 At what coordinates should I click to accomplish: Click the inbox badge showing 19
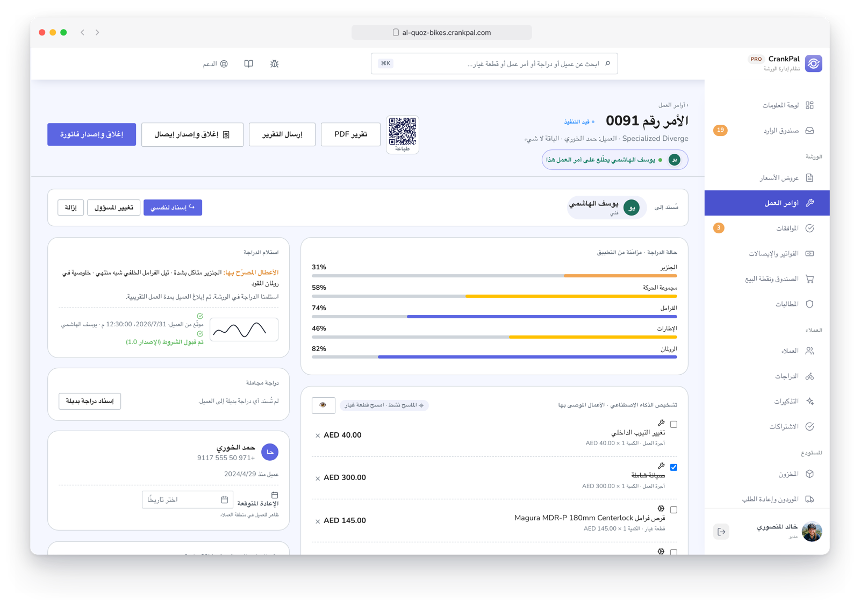pyautogui.click(x=720, y=130)
